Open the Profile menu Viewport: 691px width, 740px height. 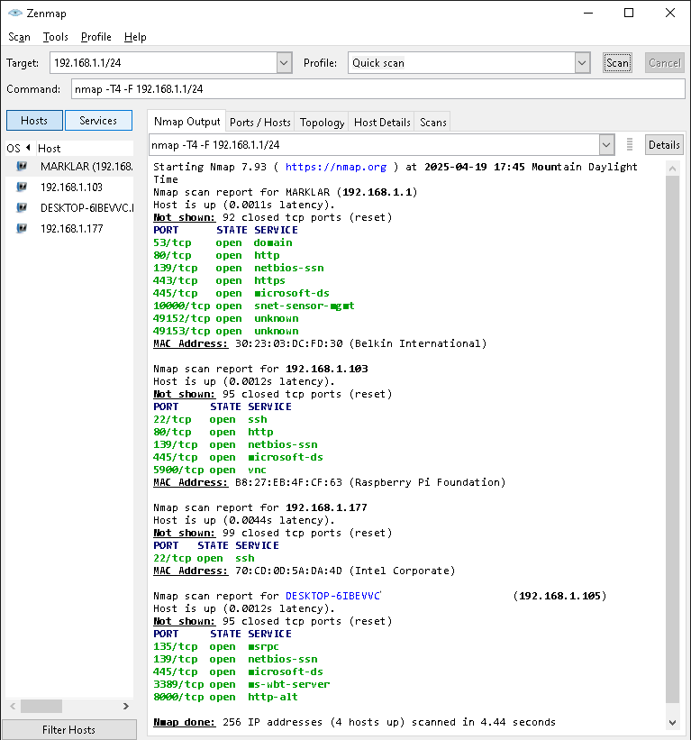pyautogui.click(x=95, y=37)
